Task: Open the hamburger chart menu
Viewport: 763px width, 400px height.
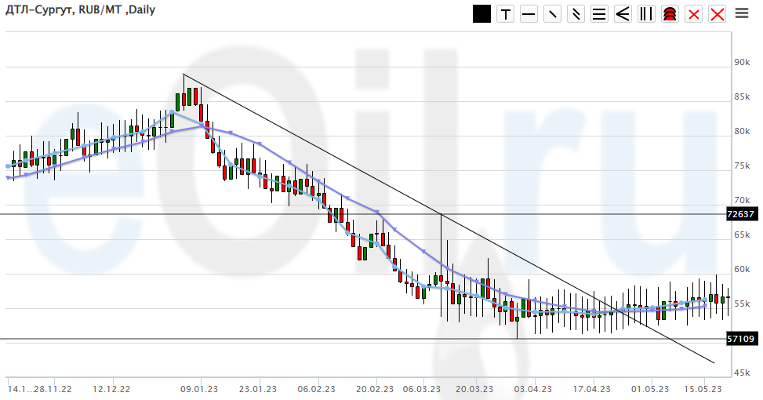Action: click(742, 13)
